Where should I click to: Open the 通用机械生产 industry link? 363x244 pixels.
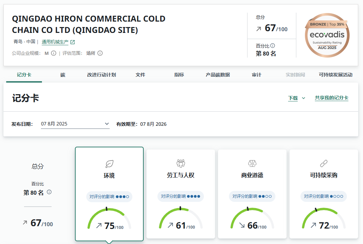pos(55,42)
